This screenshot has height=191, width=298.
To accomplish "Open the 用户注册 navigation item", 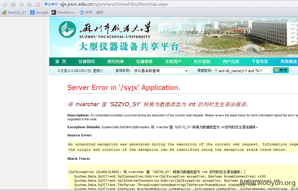I will point(231,61).
